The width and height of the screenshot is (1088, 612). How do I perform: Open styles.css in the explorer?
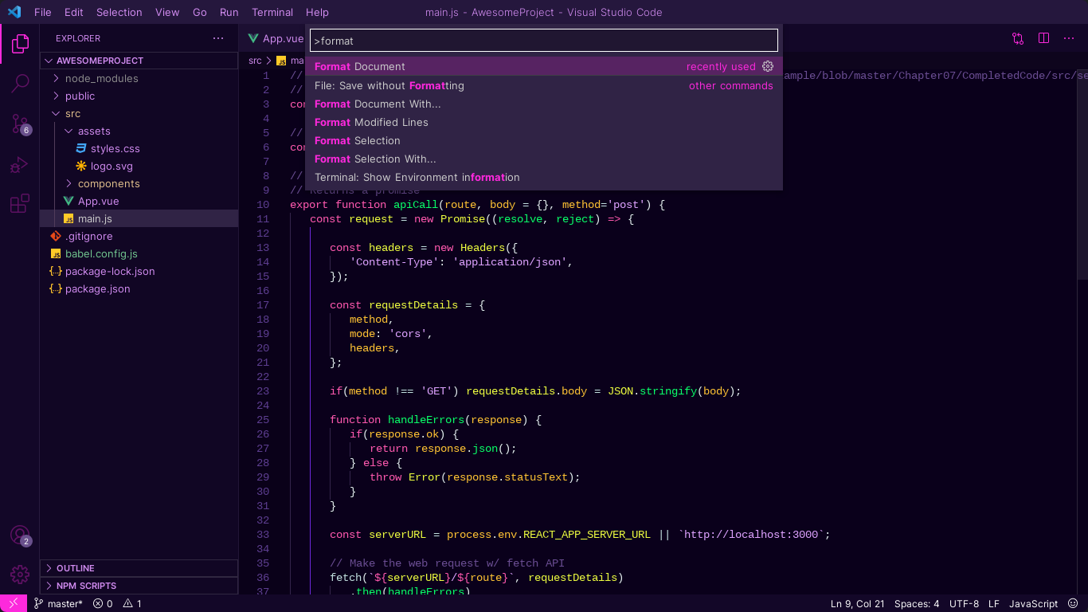tap(139, 148)
